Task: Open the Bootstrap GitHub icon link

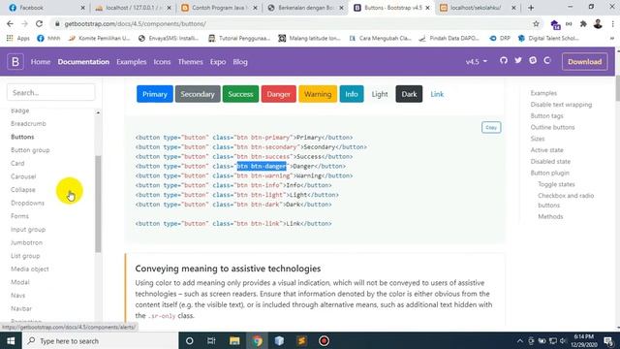Action: coord(504,60)
